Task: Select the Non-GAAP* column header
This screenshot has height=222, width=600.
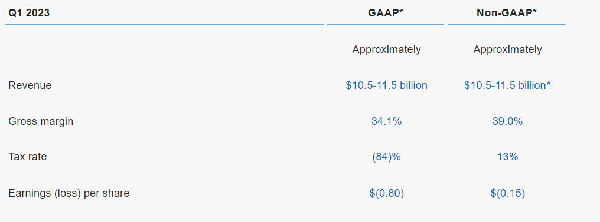Action: coord(507,13)
